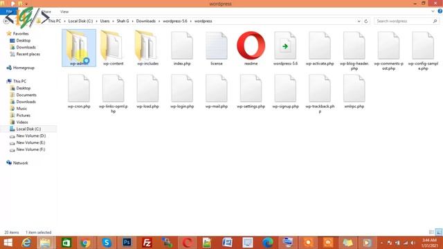
Task: Select the license text file
Action: click(x=217, y=48)
